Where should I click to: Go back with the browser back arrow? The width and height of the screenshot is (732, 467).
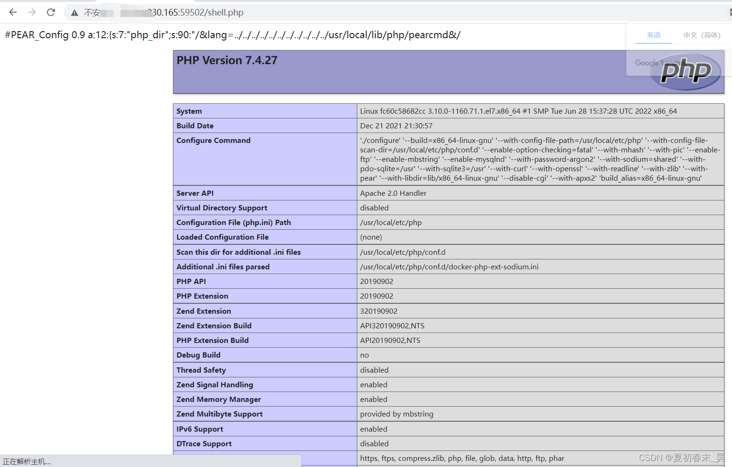point(13,12)
